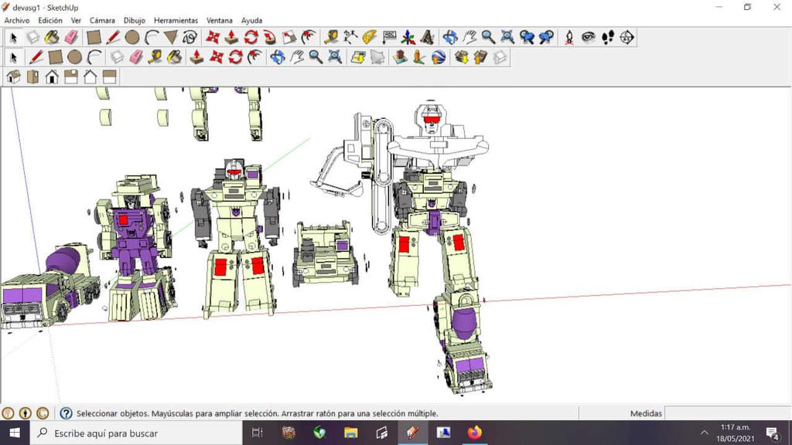This screenshot has height=445, width=792.
Task: Open the Windows Start menu
Action: (15, 433)
